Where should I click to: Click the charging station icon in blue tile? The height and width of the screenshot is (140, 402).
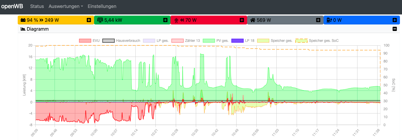click(329, 20)
